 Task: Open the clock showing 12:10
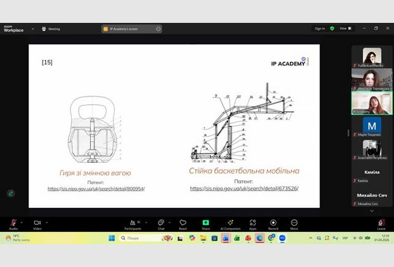tap(381, 238)
